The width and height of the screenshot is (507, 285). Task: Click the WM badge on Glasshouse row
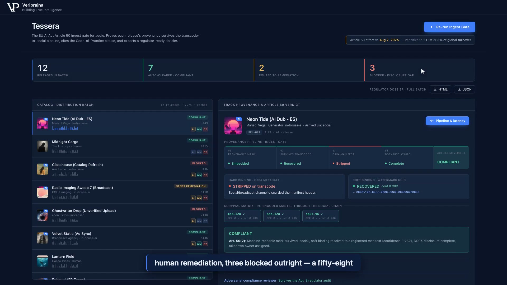point(199,175)
